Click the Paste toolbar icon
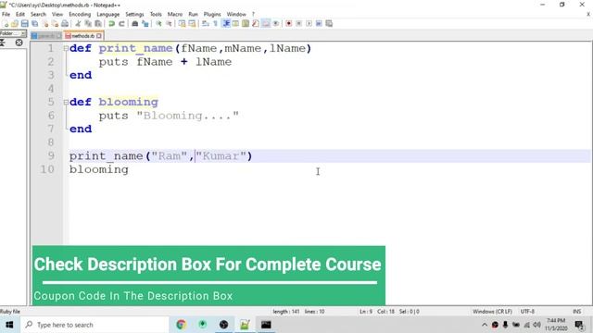 tap(98, 23)
